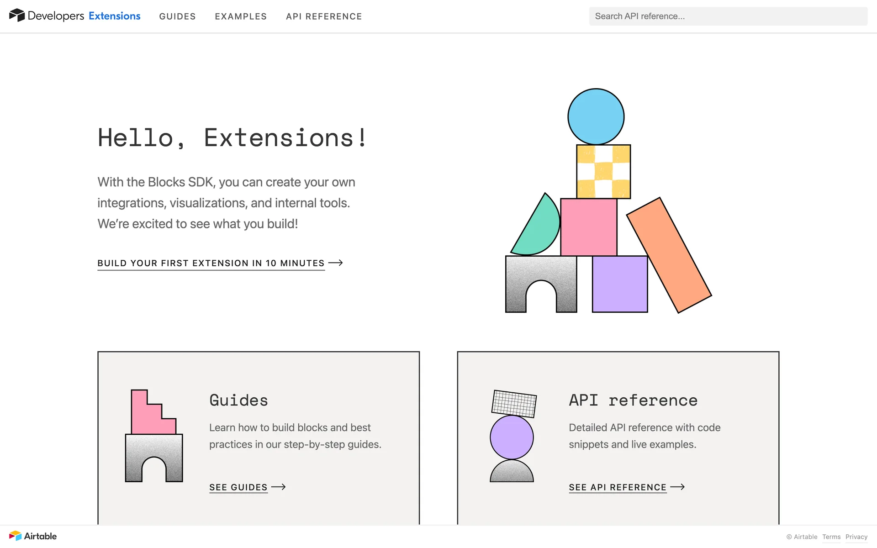Open the Examples navigation menu item
The image size is (877, 548).
[x=241, y=16]
